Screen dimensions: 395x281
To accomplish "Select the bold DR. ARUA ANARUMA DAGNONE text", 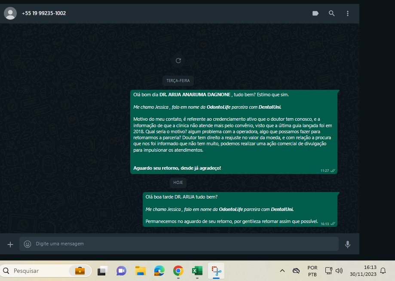I will [195, 95].
